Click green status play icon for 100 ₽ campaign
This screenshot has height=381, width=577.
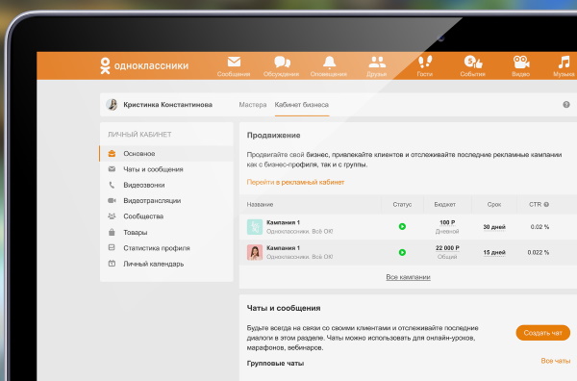[402, 226]
